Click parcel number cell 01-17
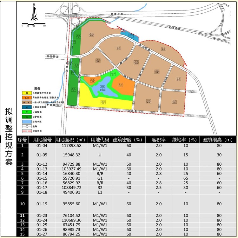This screenshot has width=238, height=238. [42, 188]
